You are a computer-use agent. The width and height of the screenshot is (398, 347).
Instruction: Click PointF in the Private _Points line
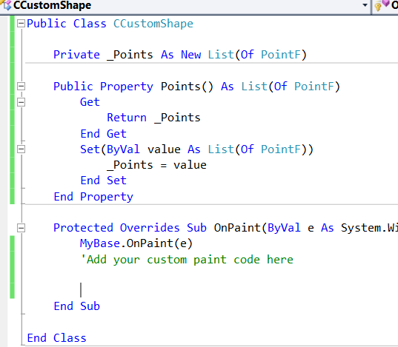pyautogui.click(x=280, y=55)
